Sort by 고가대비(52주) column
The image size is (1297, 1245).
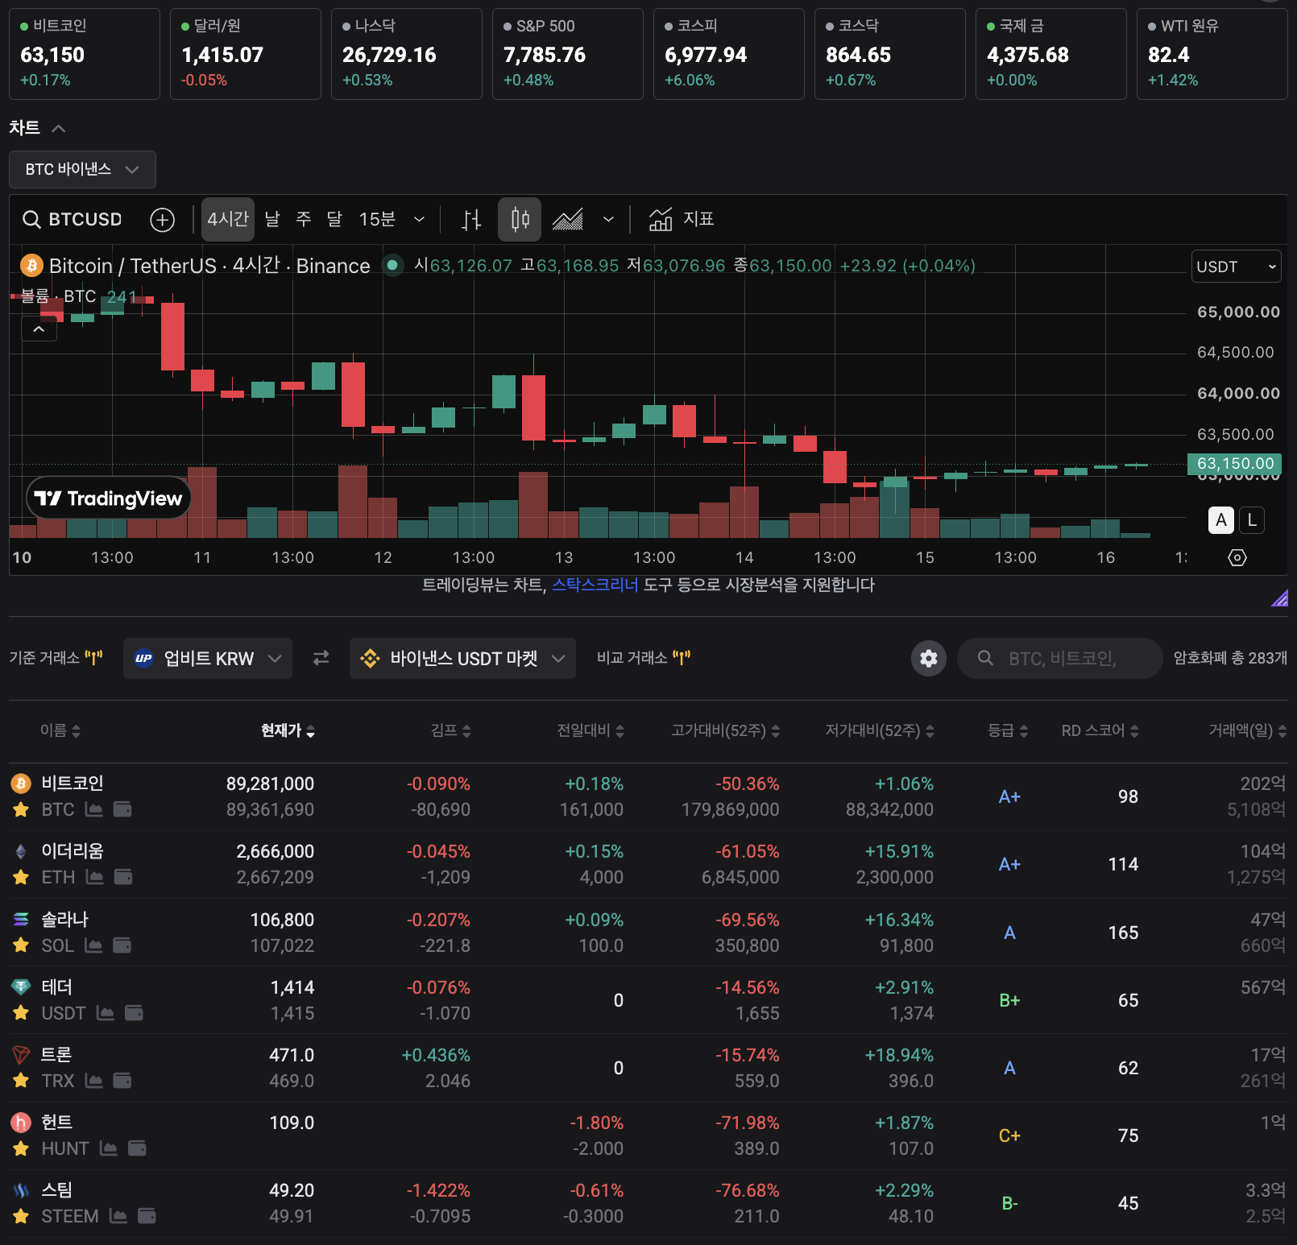(726, 730)
